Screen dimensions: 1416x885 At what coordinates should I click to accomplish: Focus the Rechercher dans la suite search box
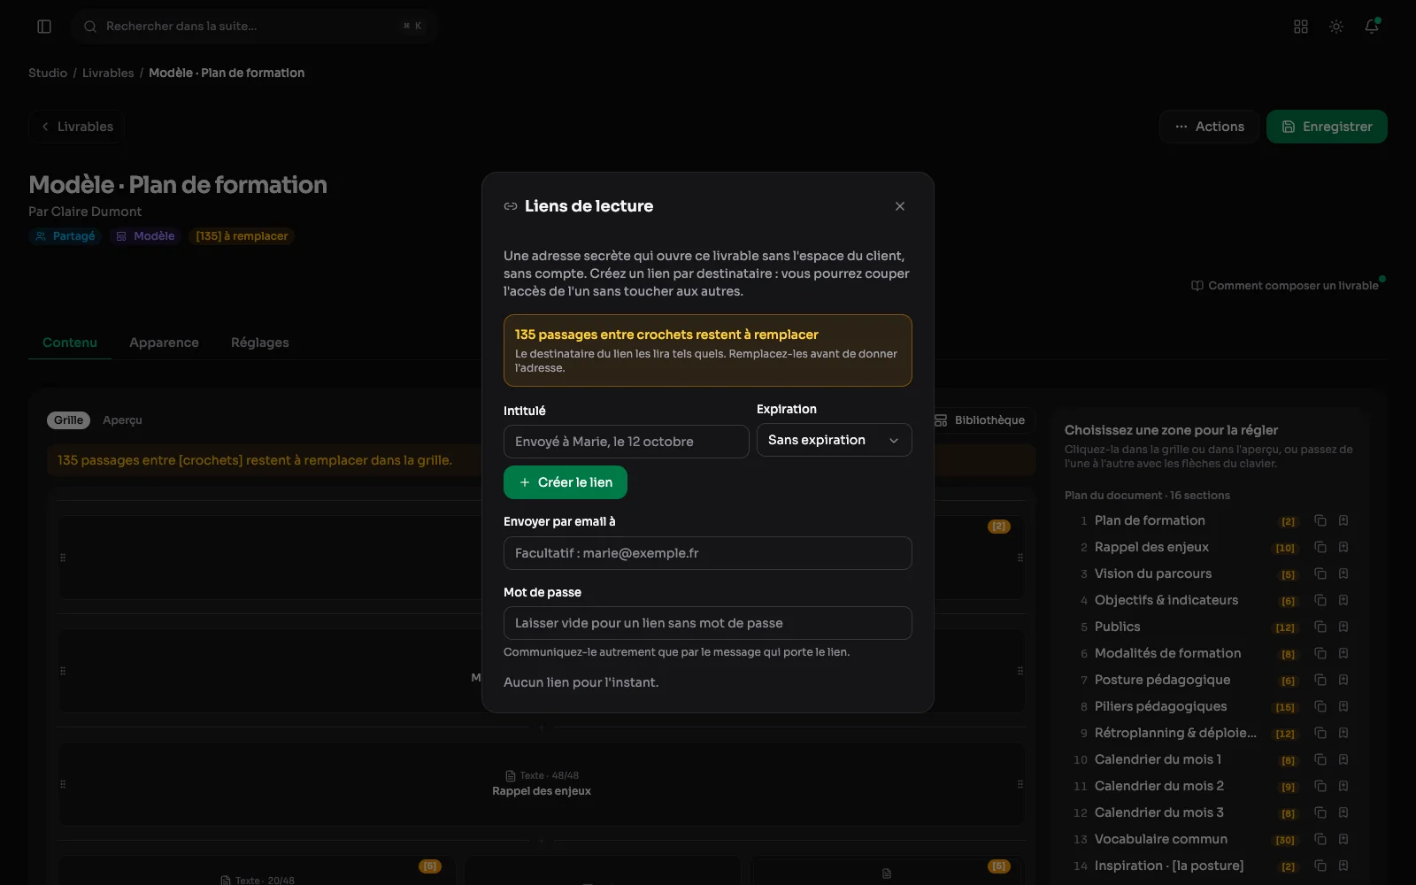click(255, 27)
